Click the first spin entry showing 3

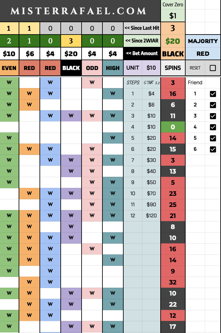coord(173,83)
